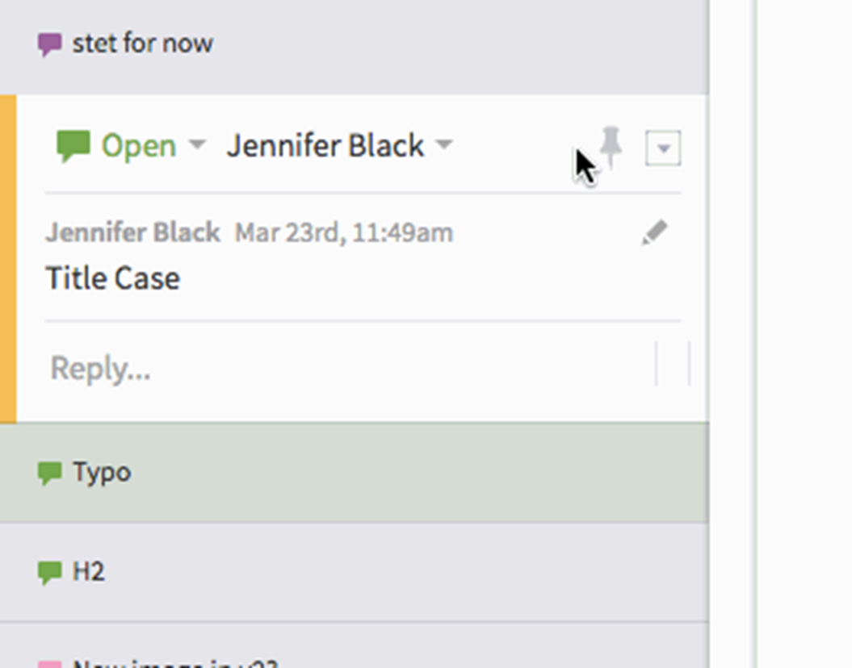Click the green comment icon next to Typo

coord(50,472)
